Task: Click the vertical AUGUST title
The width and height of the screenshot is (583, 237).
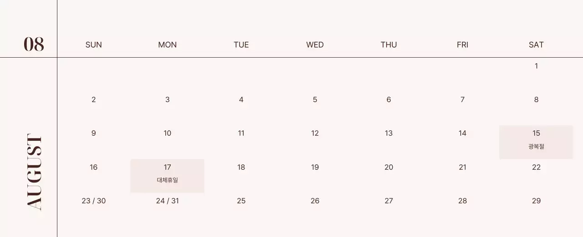Action: [34, 172]
